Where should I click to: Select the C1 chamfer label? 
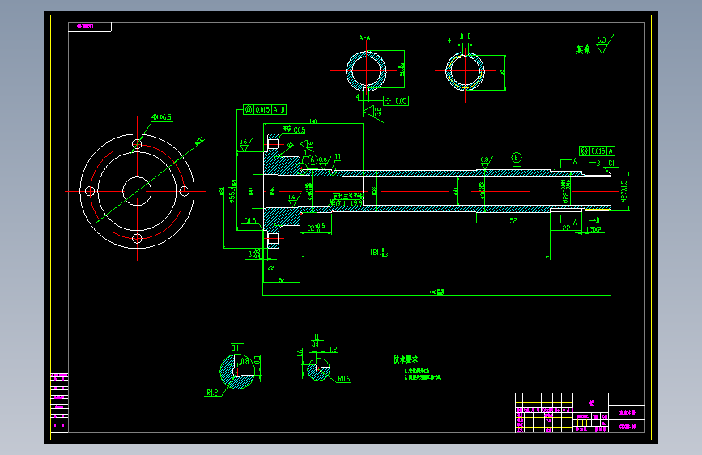point(611,164)
